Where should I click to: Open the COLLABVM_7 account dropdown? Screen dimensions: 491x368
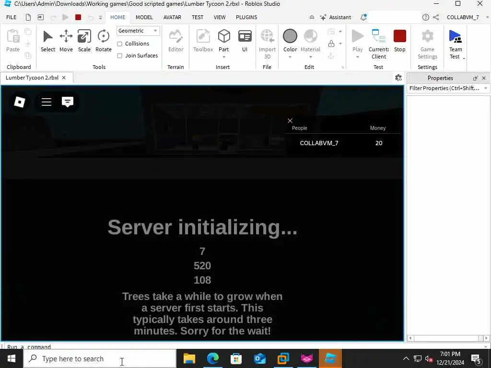pos(487,17)
